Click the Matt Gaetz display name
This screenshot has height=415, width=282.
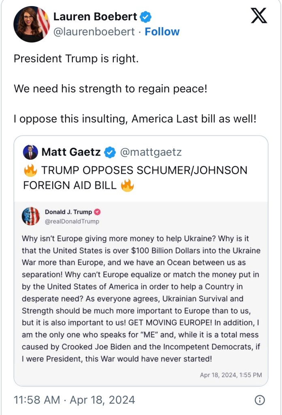tap(71, 152)
